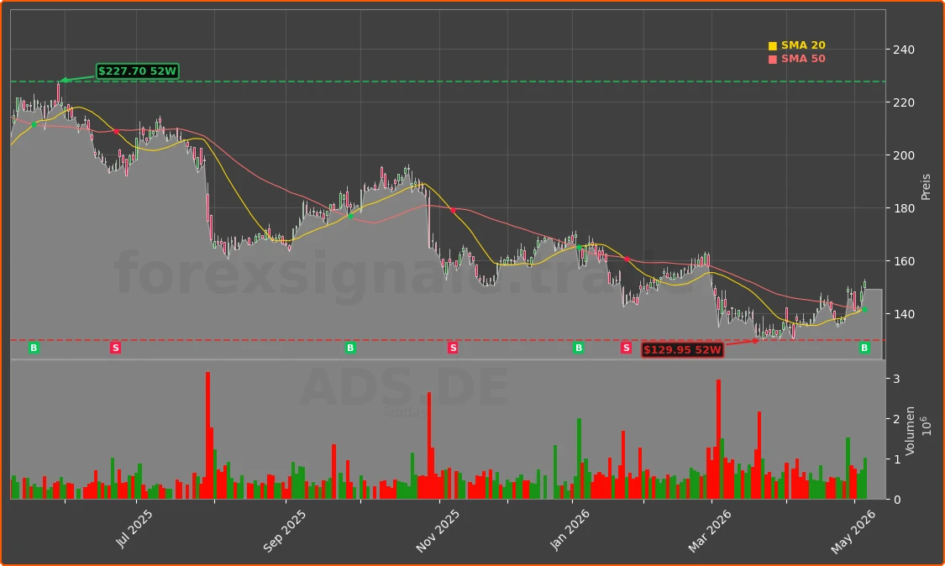Click the $129.95 52W low label
Viewport: 945px width, 566px height.
click(x=682, y=349)
